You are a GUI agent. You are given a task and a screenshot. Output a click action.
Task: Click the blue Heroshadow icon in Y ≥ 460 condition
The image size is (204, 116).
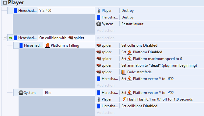click(x=15, y=11)
